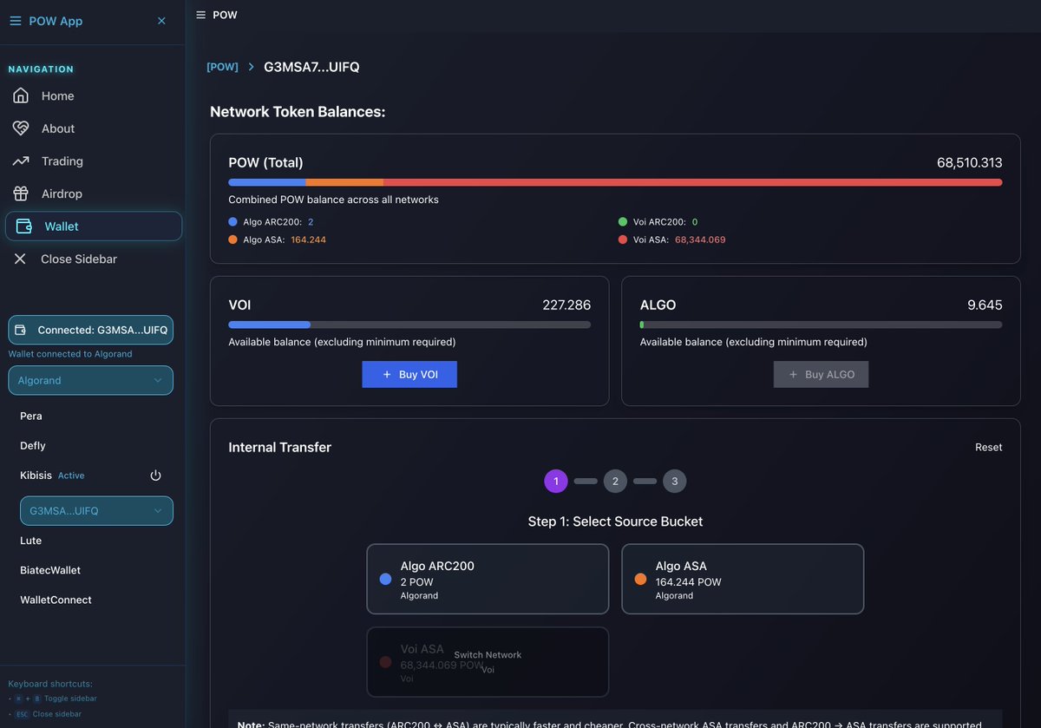
Task: Click the breadcrumb chevron after [POW]
Action: [x=251, y=67]
